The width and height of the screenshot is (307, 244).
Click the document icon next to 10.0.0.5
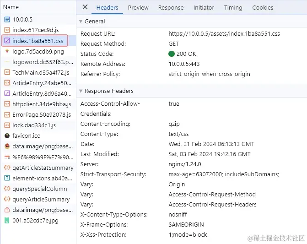pyautogui.click(x=7, y=19)
